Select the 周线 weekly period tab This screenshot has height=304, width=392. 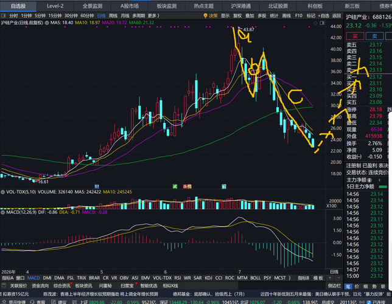113,16
